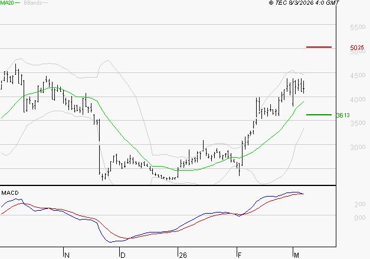This screenshot has height=259, width=370.
Task: Click the 5500 price axis label
Action: [358, 28]
